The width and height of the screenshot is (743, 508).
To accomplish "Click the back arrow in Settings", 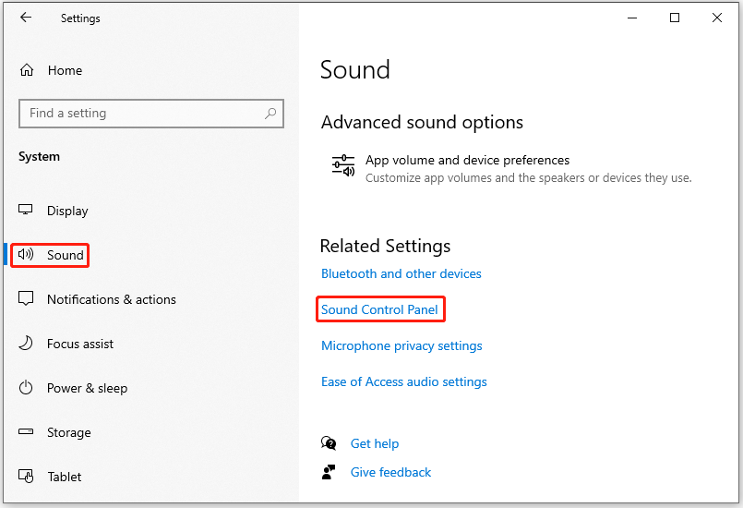I will tap(26, 18).
